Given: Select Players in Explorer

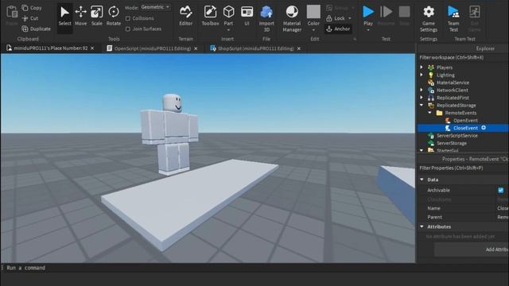Looking at the screenshot, I should tap(444, 68).
